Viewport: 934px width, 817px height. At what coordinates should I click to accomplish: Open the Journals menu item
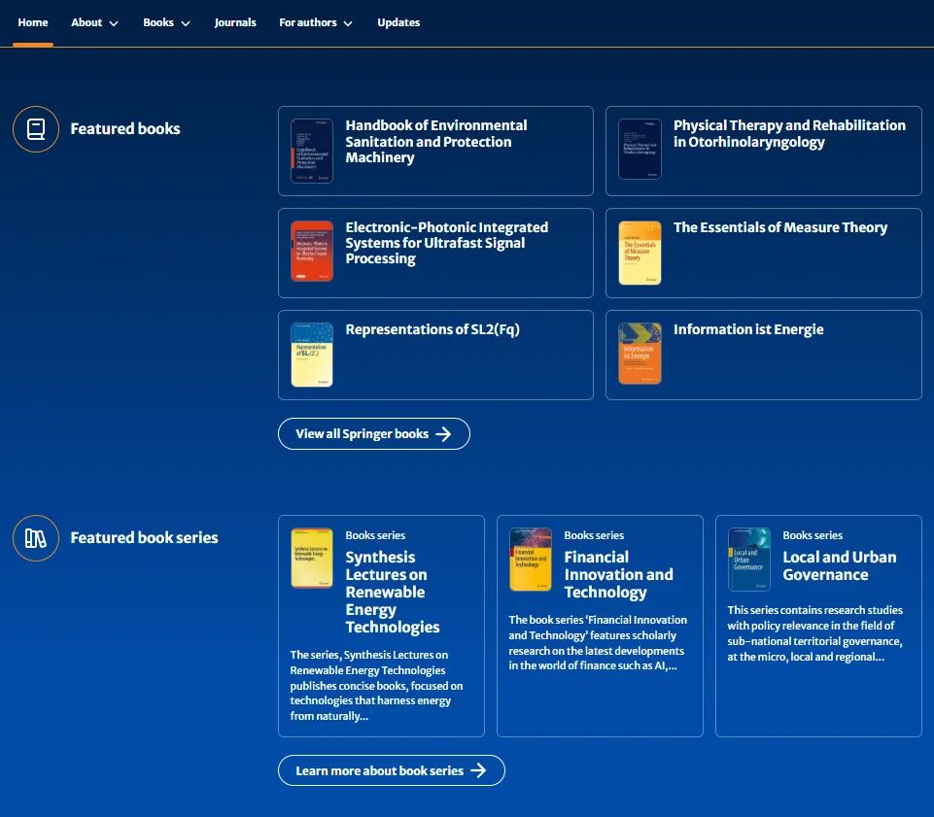tap(235, 22)
